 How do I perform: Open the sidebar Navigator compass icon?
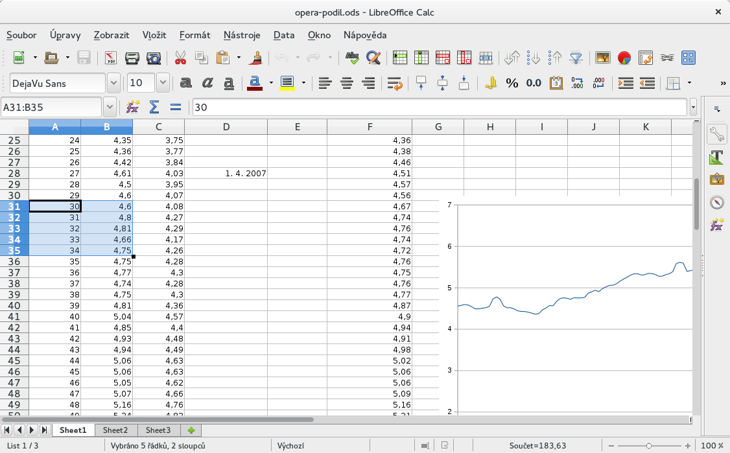coord(716,202)
